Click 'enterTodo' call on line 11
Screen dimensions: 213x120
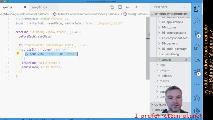(29, 63)
